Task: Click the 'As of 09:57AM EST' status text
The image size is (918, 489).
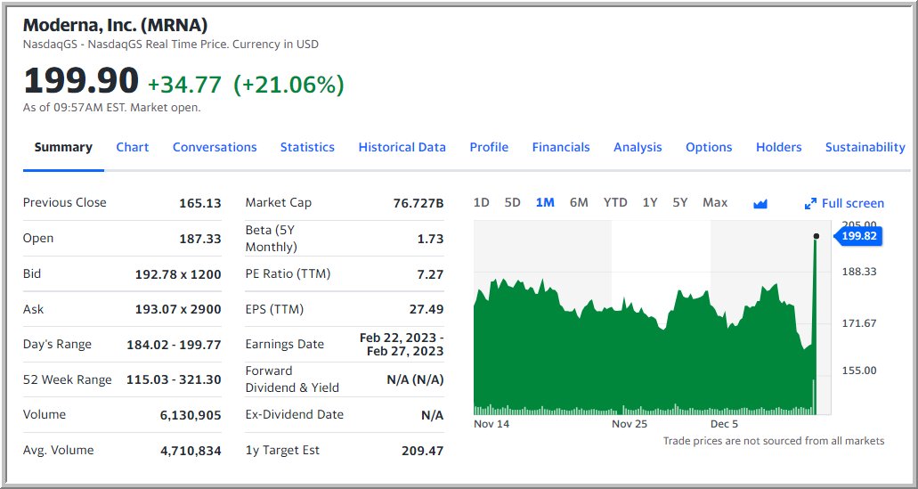Action: [112, 108]
